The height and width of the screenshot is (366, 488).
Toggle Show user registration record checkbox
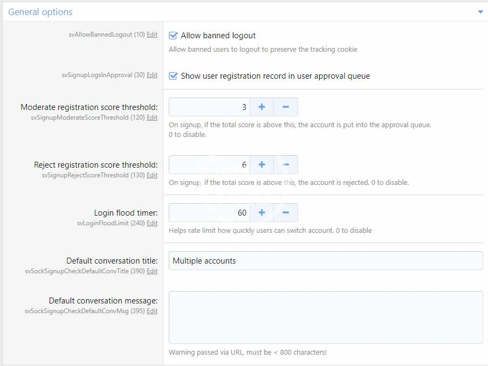173,76
